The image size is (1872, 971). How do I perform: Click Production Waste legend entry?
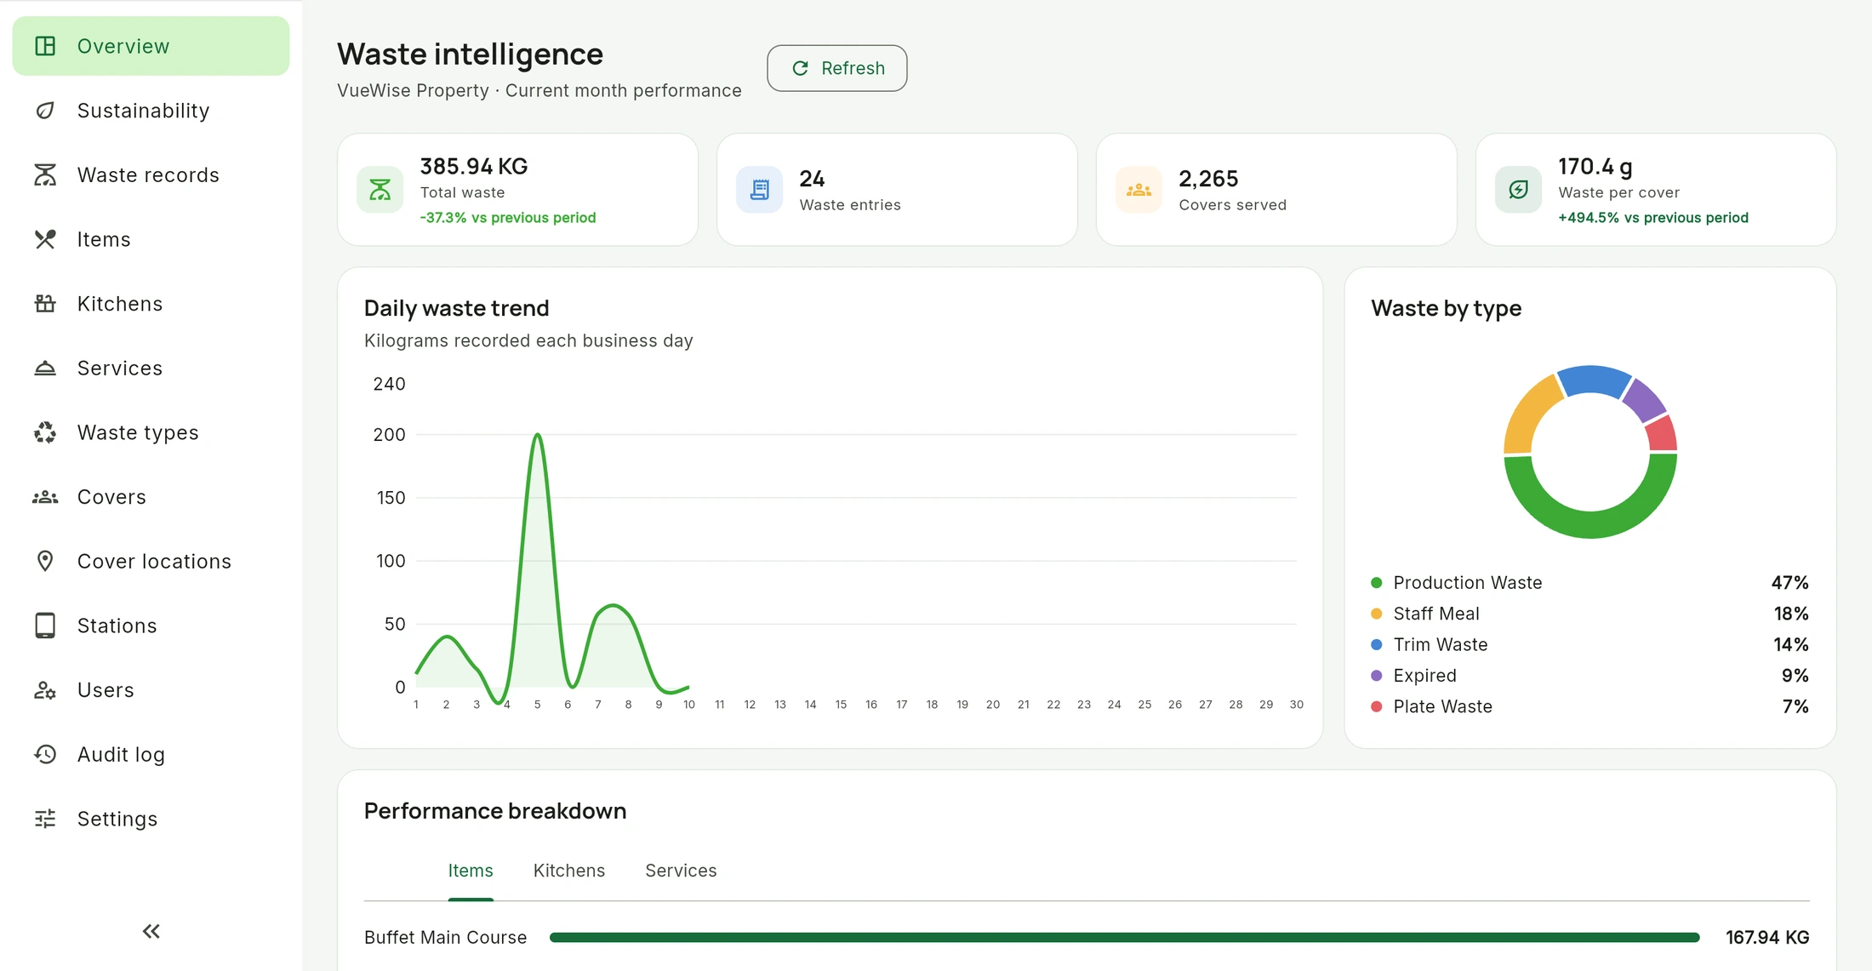(1589, 583)
